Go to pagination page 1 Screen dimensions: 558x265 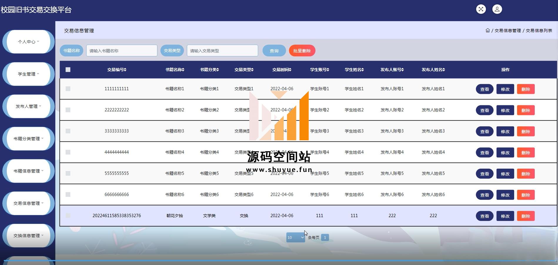pos(325,237)
